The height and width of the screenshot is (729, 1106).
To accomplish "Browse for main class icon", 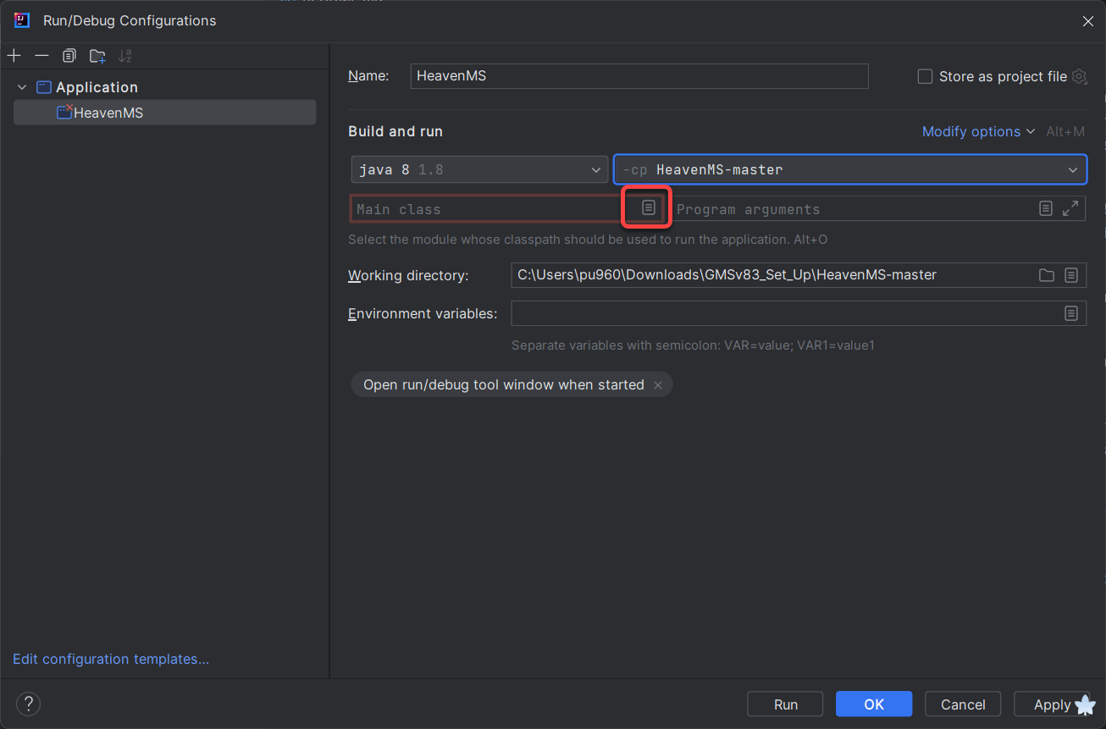I will coord(648,207).
